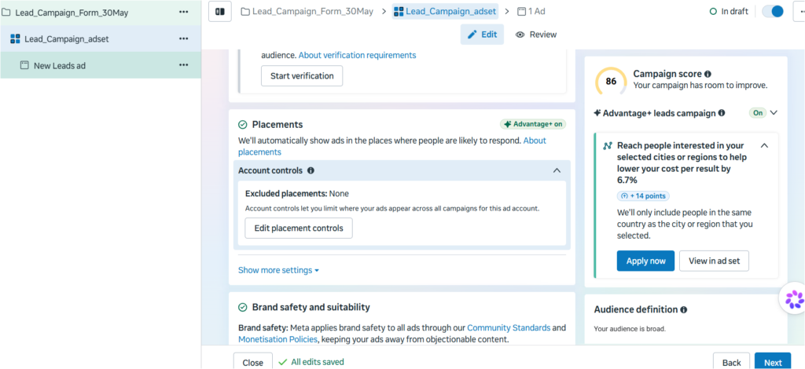Expand the Advantage+ leads campaign On dropdown
805x369 pixels.
[x=774, y=113]
